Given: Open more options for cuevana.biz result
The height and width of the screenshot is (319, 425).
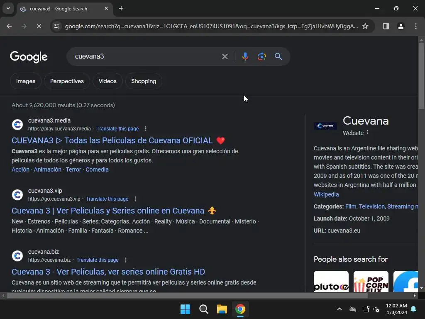Looking at the screenshot, I should [x=125, y=260].
